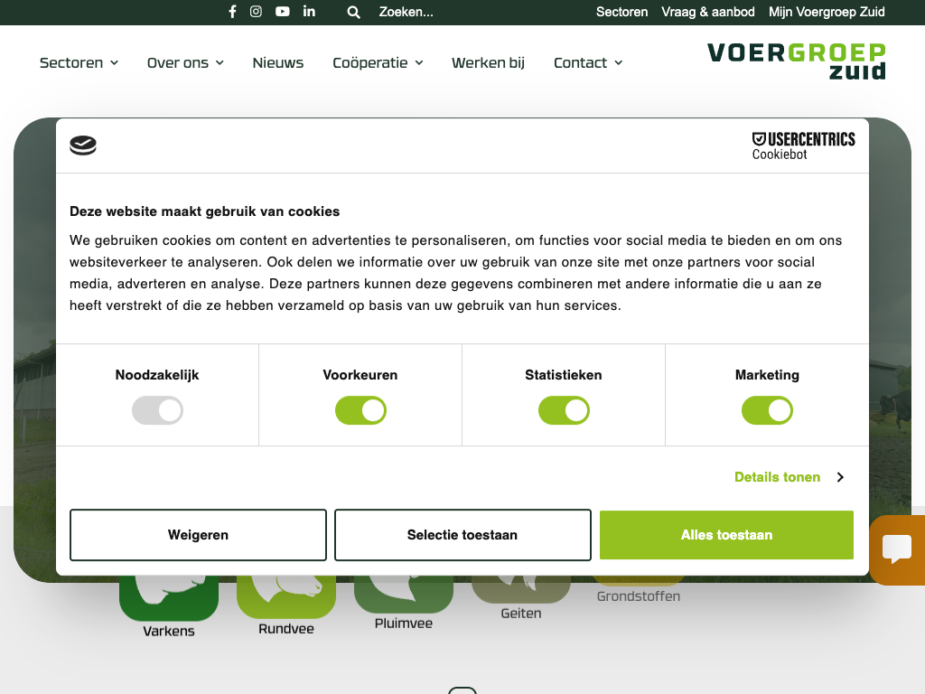Open the Facebook page icon
The image size is (925, 694).
(x=232, y=12)
